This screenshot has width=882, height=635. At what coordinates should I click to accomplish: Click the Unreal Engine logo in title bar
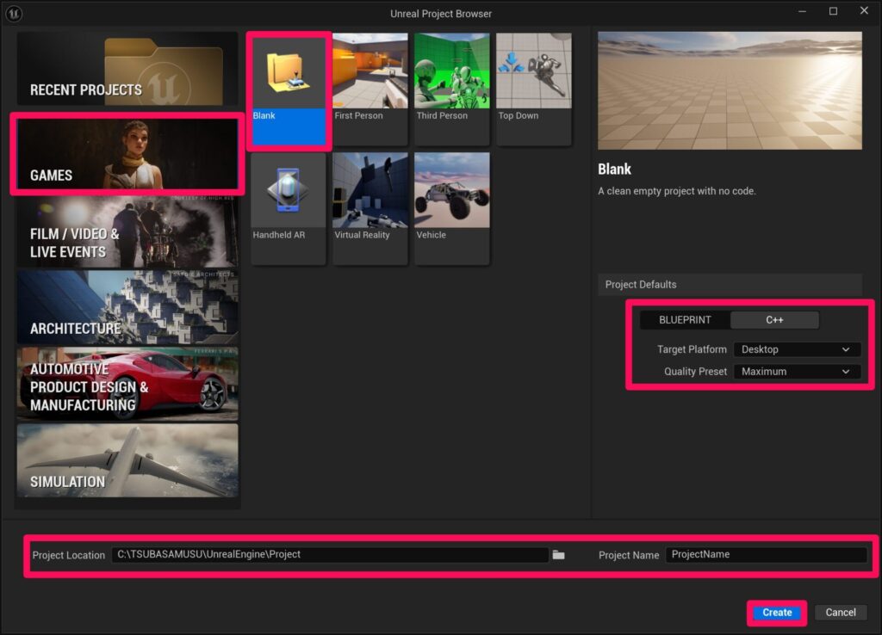click(15, 12)
